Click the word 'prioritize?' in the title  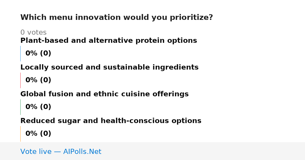191,18
